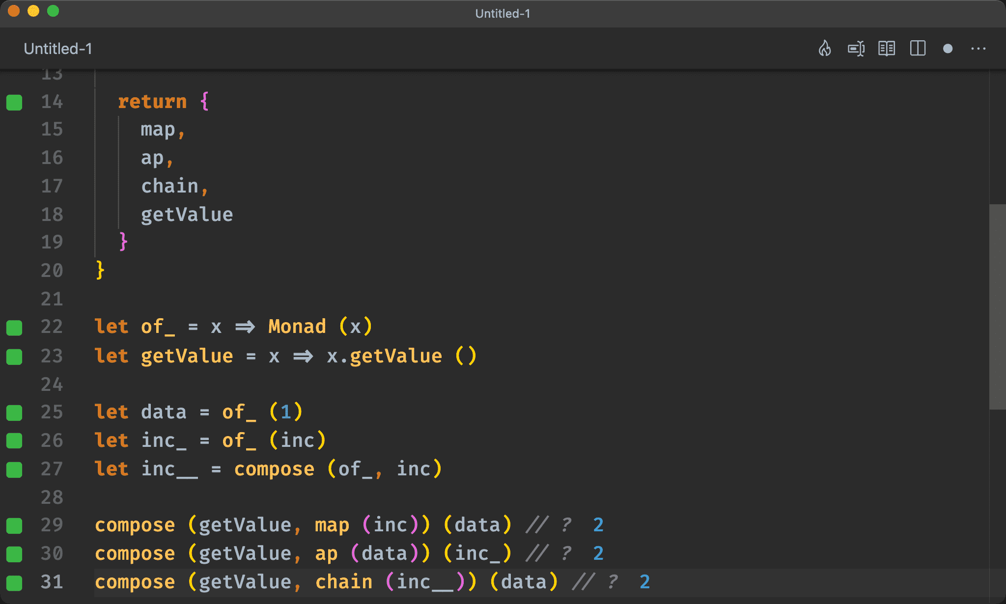Click the green coverage marker on line 14
1006x604 pixels.
14,102
